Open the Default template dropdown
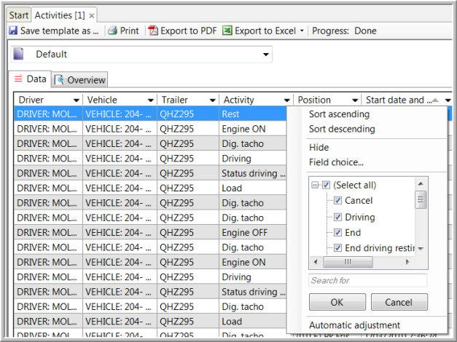457x342 pixels. click(x=266, y=55)
